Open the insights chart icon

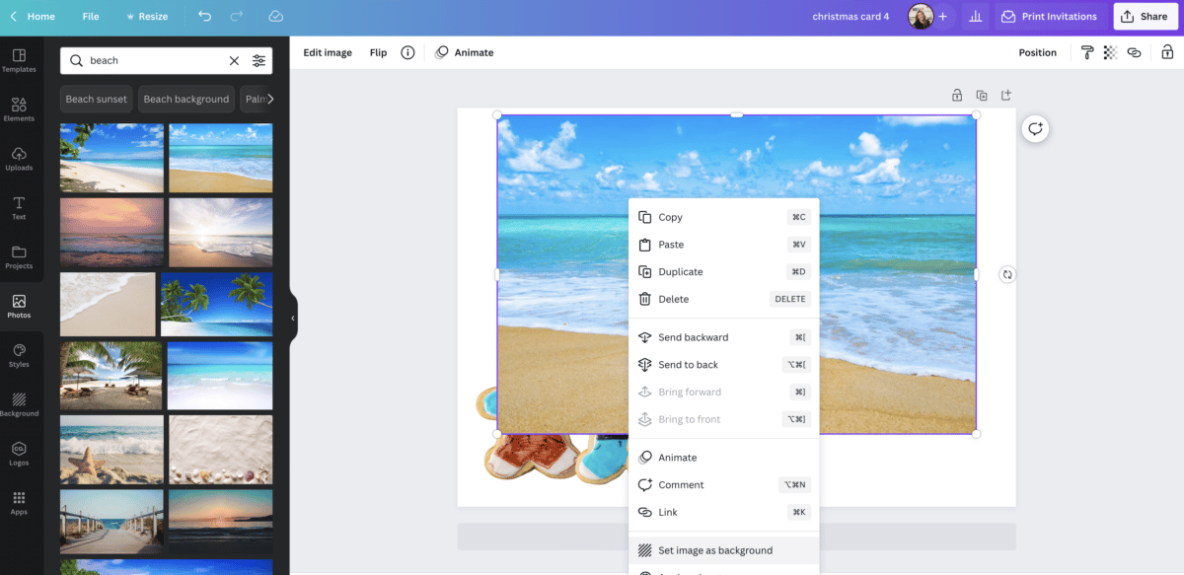tap(976, 17)
